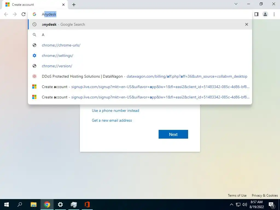The width and height of the screenshot is (280, 210).
Task: Click the clock history icon beside anydesk
Action: pos(34,24)
